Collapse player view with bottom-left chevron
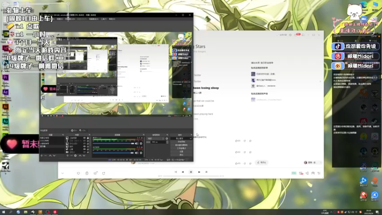This screenshot has height=215, width=382. tap(63, 173)
